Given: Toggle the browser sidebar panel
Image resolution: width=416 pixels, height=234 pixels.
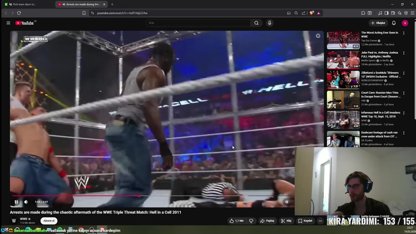Looking at the screenshot, I should click(386, 13).
